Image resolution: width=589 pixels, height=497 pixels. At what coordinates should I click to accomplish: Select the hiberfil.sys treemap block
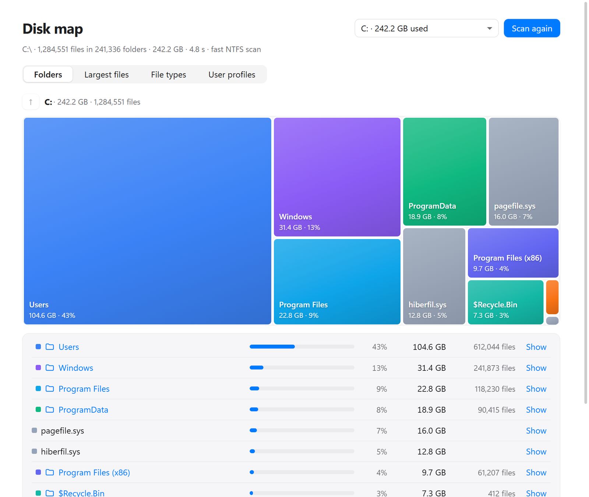click(x=434, y=276)
